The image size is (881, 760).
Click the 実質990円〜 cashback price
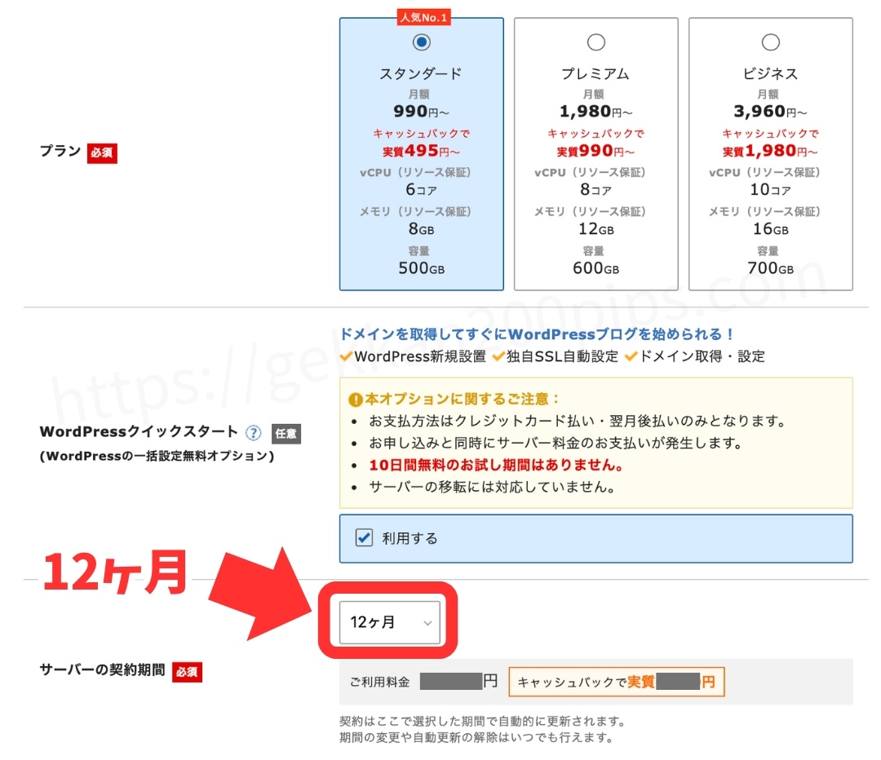click(x=595, y=151)
